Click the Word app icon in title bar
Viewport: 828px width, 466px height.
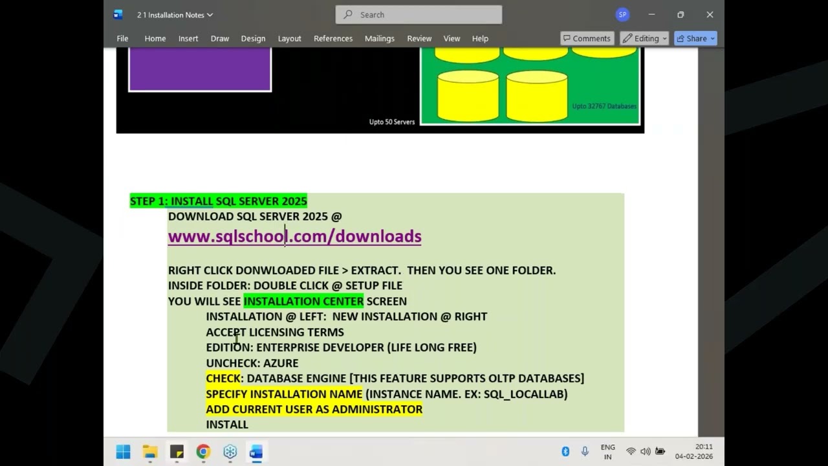pos(118,14)
